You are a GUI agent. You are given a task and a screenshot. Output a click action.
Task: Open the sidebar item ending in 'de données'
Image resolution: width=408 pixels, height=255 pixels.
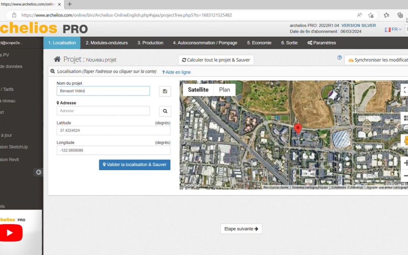(x=11, y=66)
